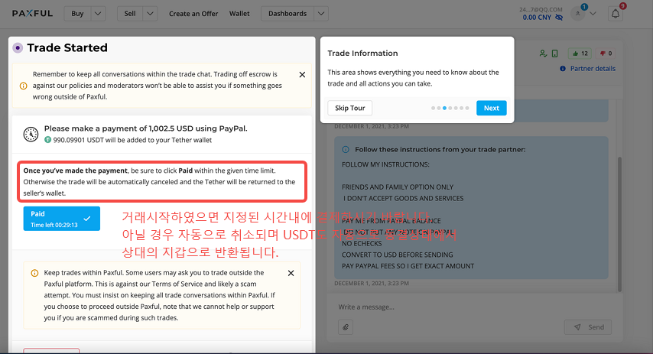
Task: Click the phone verified icon
Action: (554, 54)
